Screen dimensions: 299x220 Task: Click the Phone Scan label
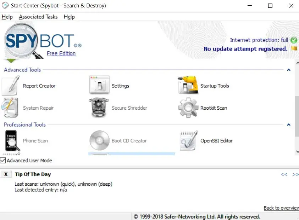(35, 141)
